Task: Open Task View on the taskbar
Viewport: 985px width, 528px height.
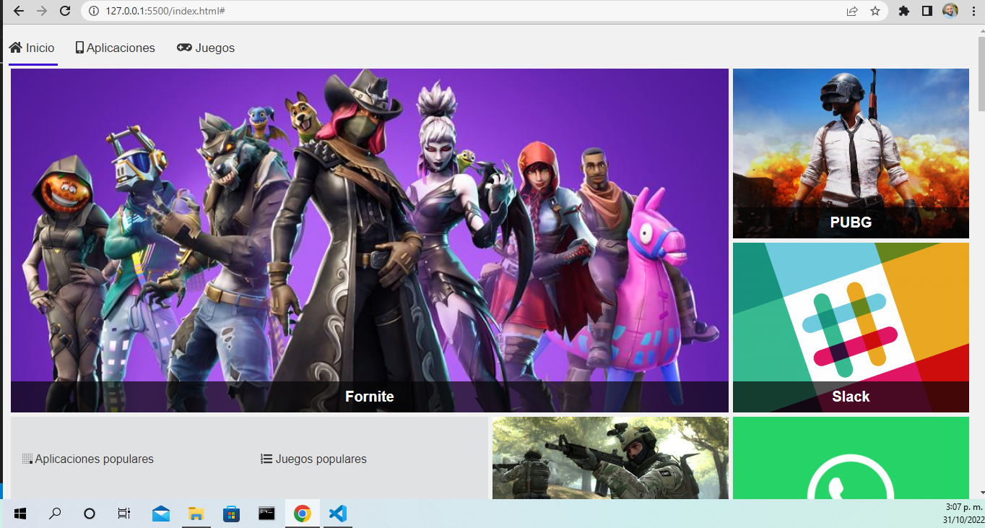Action: pyautogui.click(x=124, y=514)
